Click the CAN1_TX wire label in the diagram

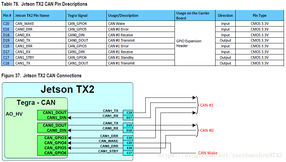pyautogui.click(x=110, y=111)
